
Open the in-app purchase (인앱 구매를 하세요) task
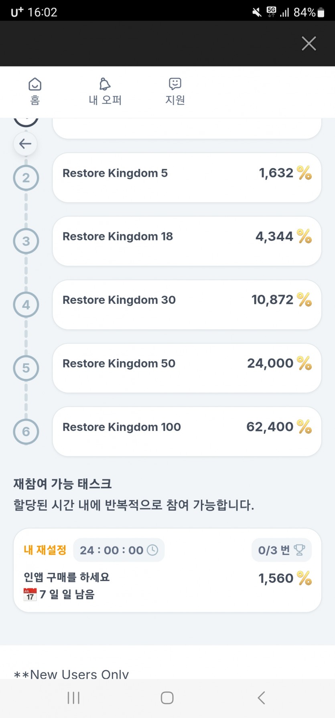point(167,570)
